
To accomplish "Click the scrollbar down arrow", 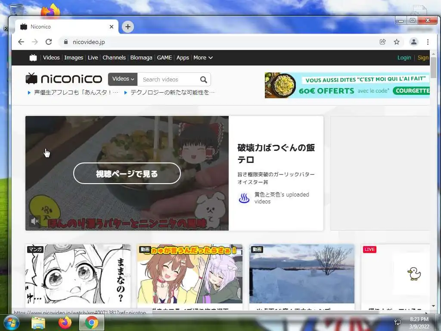I will coord(433,306).
